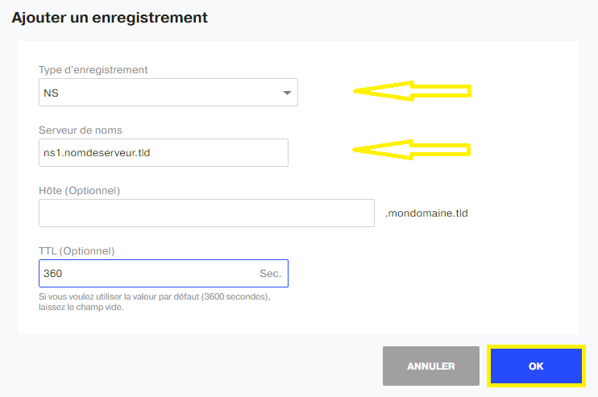Open the Type d'enregistrement combo box

coord(168,92)
